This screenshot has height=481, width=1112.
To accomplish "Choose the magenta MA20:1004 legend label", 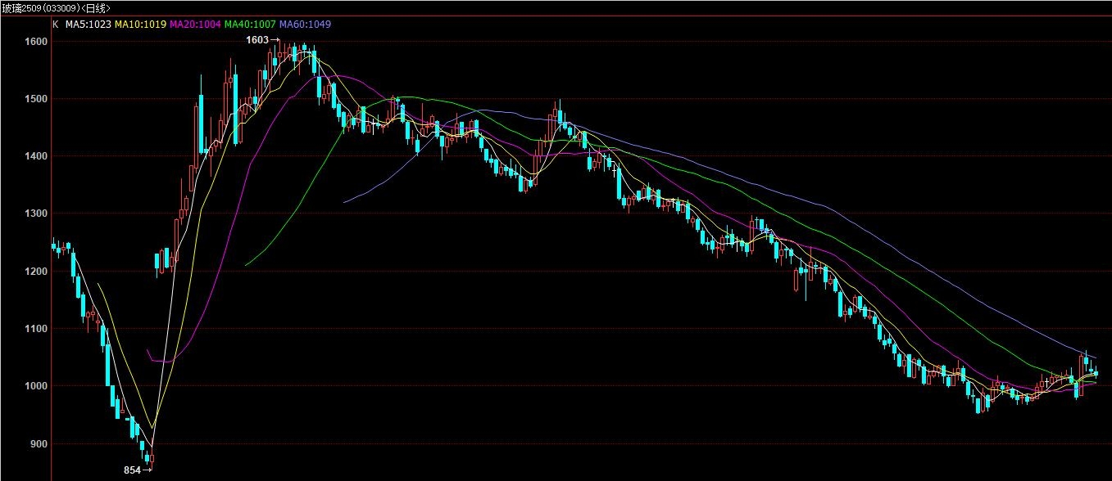I will 194,24.
